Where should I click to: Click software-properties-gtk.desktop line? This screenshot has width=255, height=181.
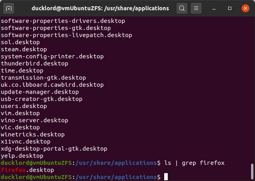click(x=56, y=28)
